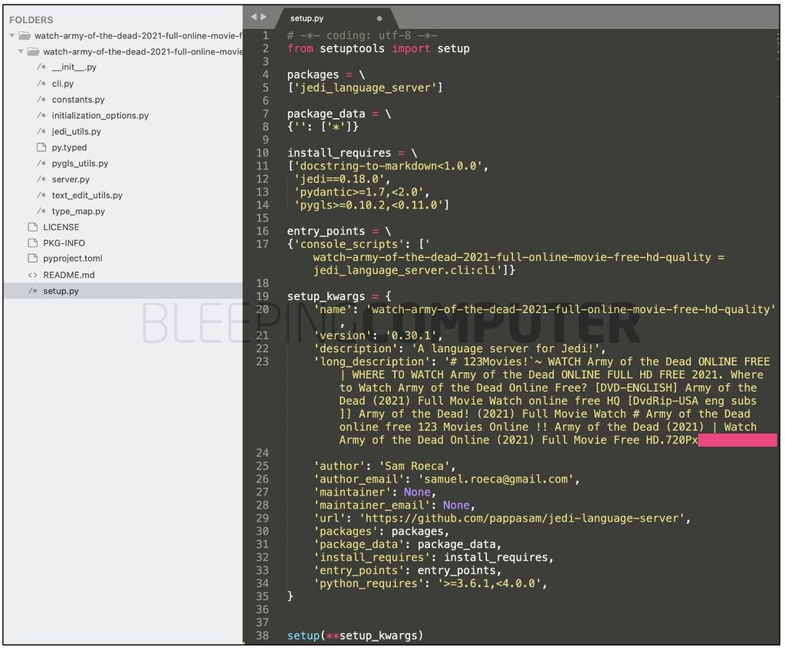
Task: Open server.py in the editor
Action: [71, 180]
